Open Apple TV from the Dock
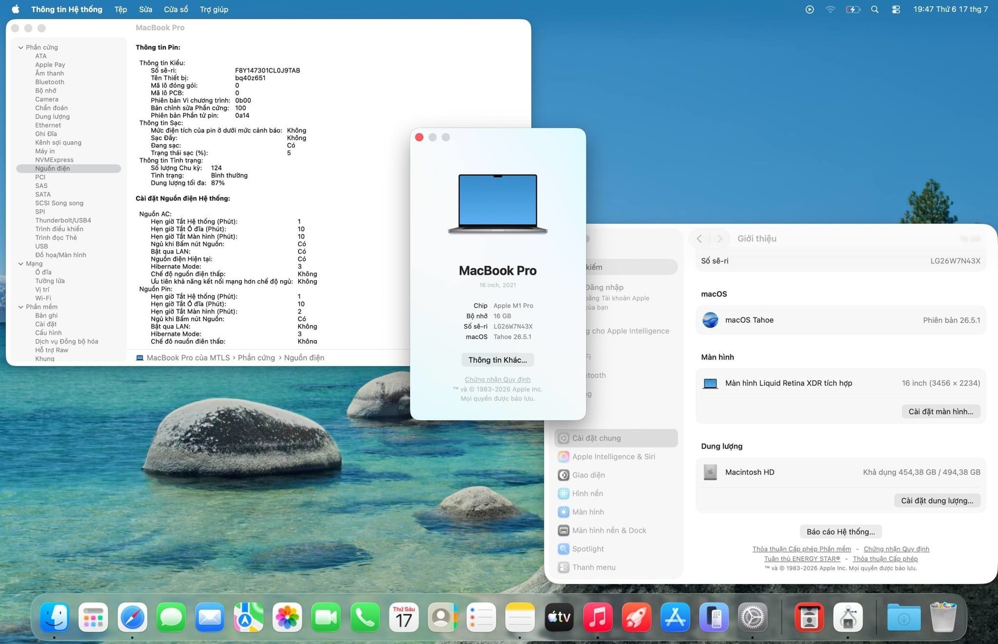998x644 pixels. [x=559, y=617]
